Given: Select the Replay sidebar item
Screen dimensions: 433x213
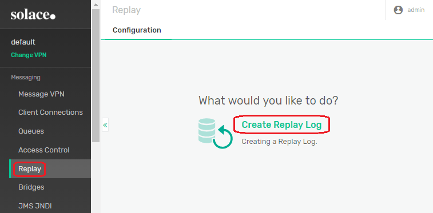Looking at the screenshot, I should pyautogui.click(x=30, y=169).
